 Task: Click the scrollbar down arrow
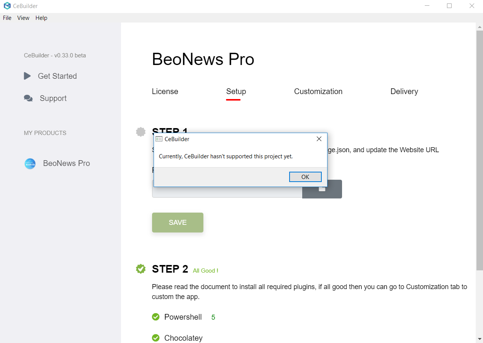tap(480, 339)
